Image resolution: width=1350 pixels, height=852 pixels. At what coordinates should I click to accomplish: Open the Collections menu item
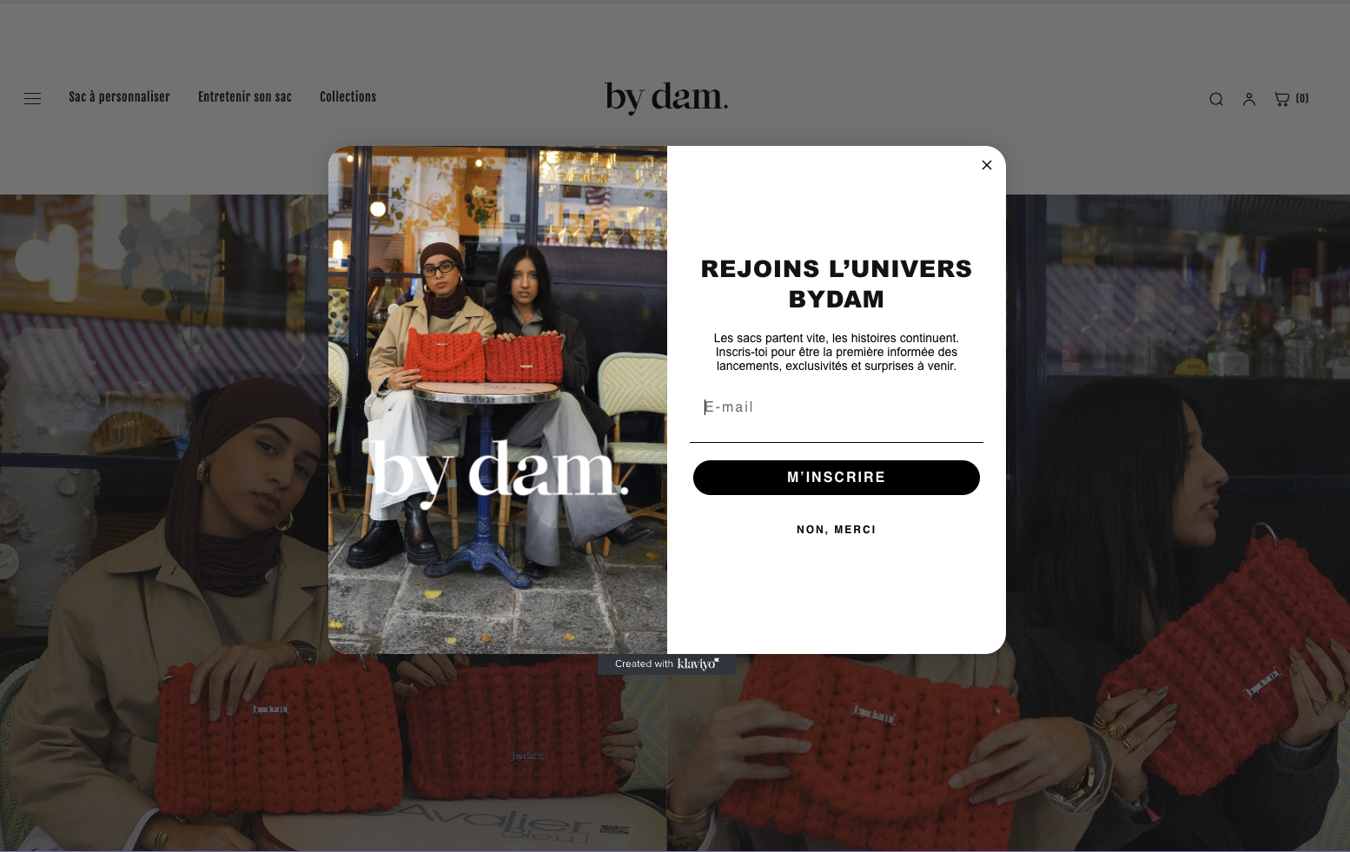click(x=347, y=97)
